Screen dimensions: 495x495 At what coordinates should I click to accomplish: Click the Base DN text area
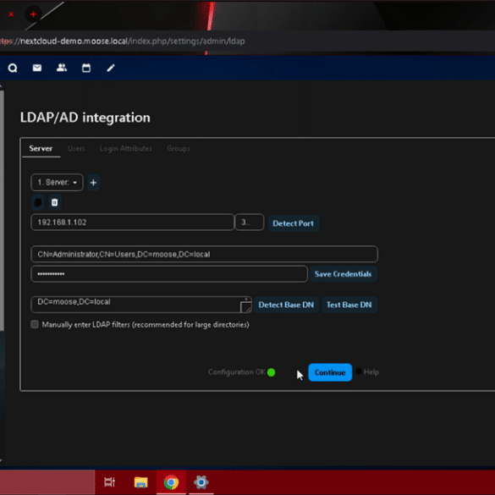(141, 305)
